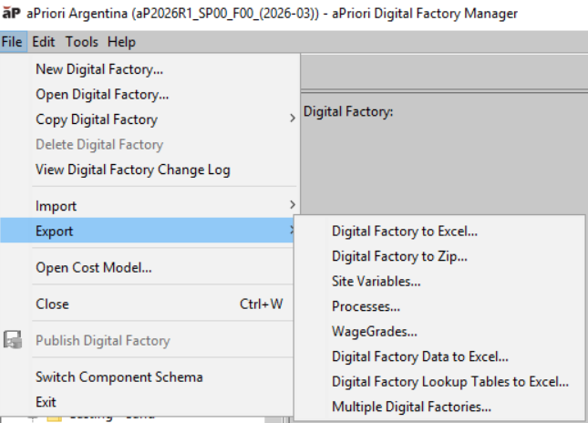Choose Site Variables... export option

point(439,282)
